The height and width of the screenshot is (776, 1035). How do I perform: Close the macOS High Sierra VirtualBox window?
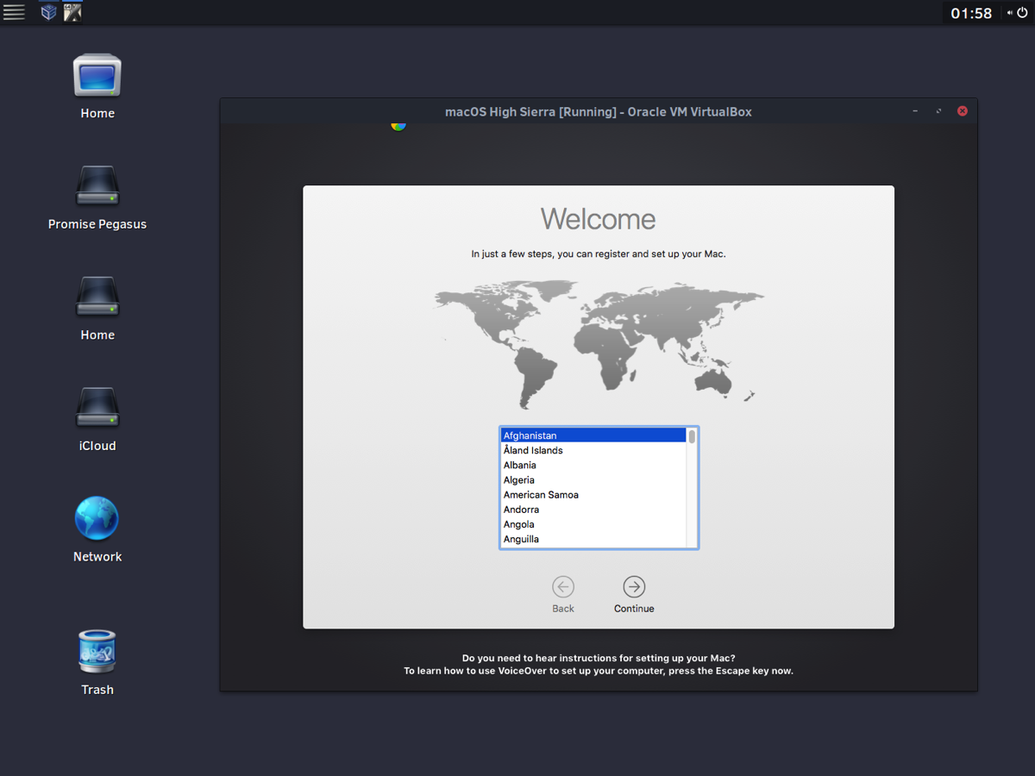coord(963,111)
